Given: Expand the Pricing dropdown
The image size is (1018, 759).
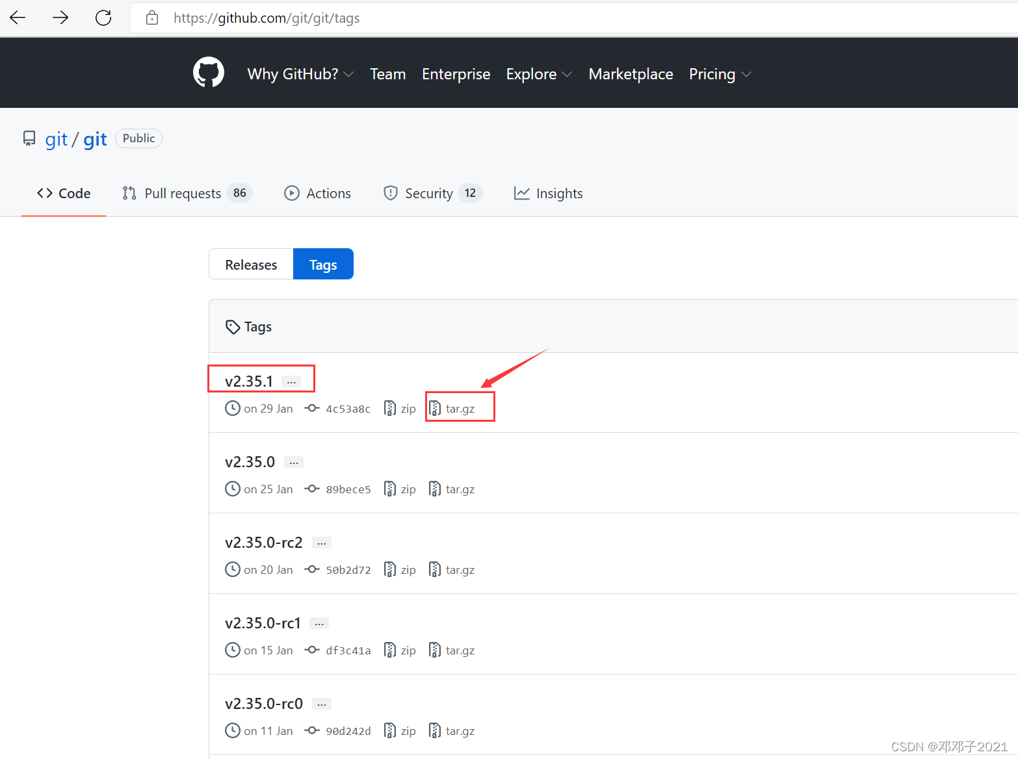Looking at the screenshot, I should tap(720, 74).
